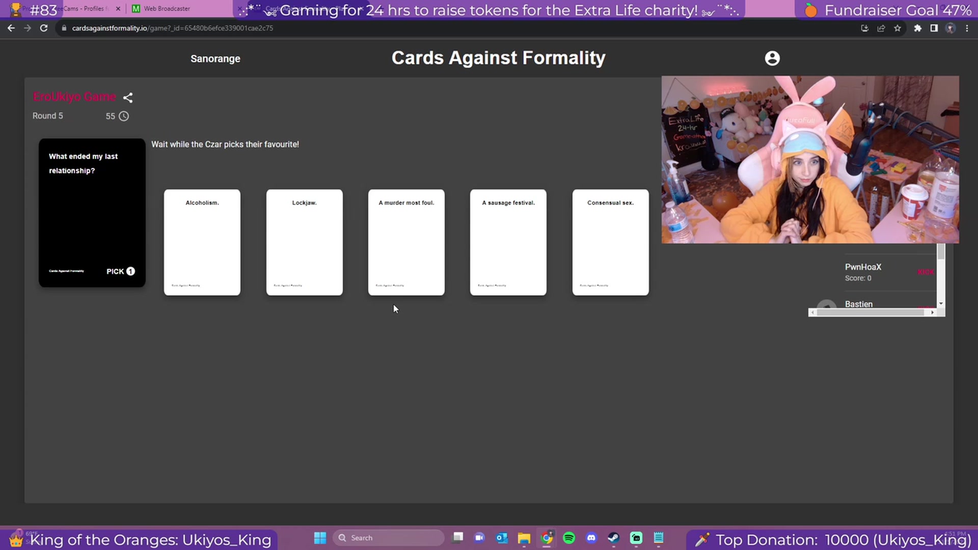Open Task View on taskbar
This screenshot has height=550, width=978.
pyautogui.click(x=458, y=538)
